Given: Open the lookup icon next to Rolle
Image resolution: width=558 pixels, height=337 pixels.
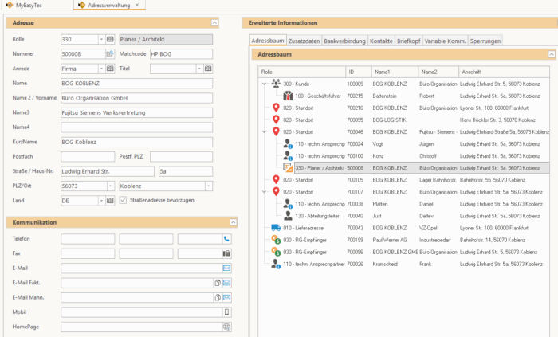Looking at the screenshot, I should 110,39.
